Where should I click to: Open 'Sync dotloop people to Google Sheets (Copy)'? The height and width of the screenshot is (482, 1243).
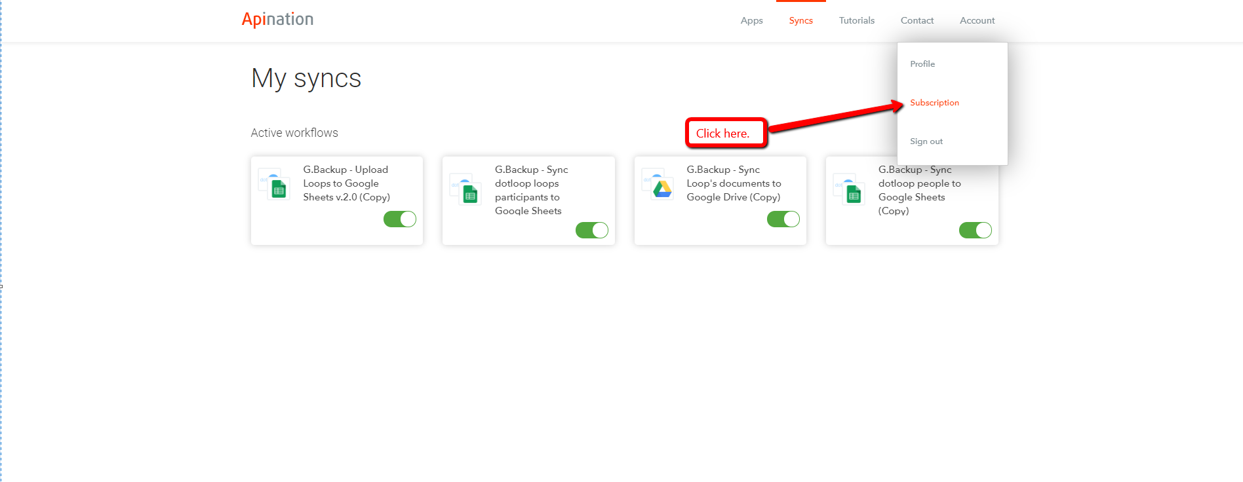click(919, 190)
